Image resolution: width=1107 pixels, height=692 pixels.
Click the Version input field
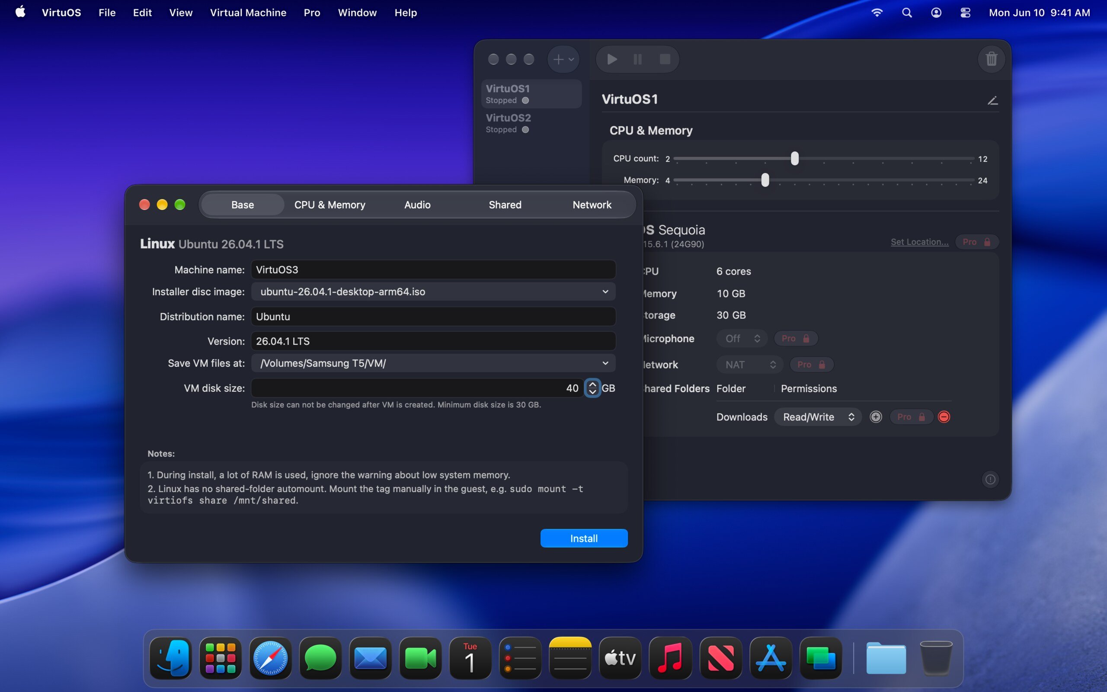click(433, 341)
